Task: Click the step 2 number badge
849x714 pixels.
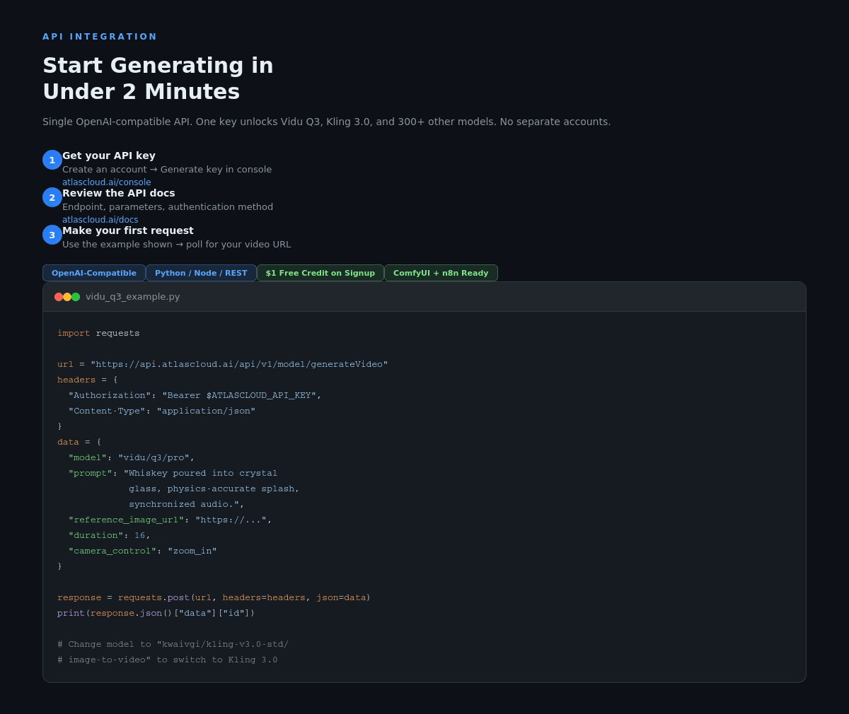Action: click(x=52, y=197)
